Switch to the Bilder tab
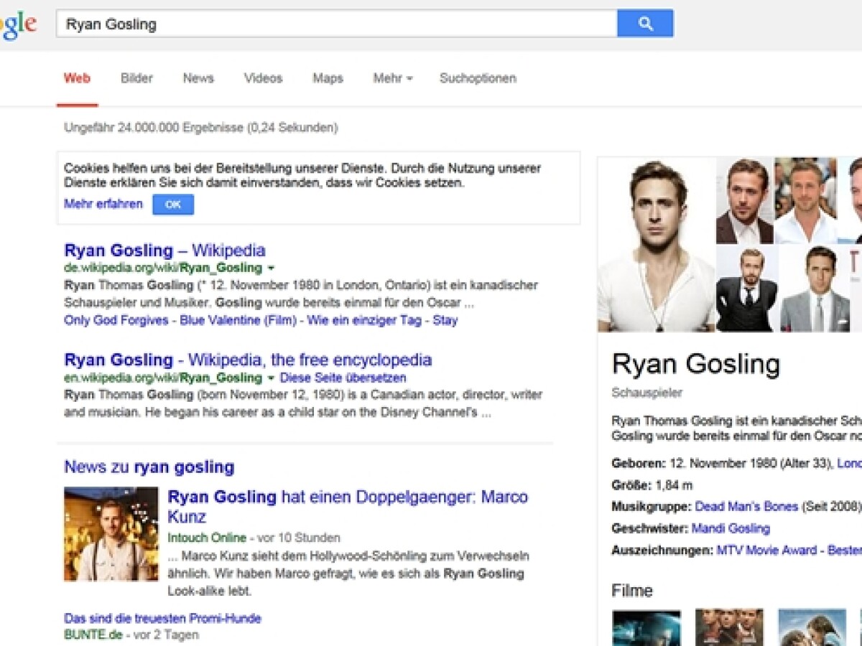The image size is (862, 646). click(x=136, y=78)
